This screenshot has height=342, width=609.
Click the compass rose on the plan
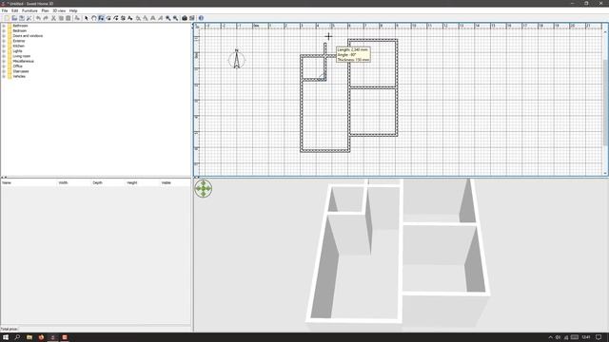click(x=237, y=59)
